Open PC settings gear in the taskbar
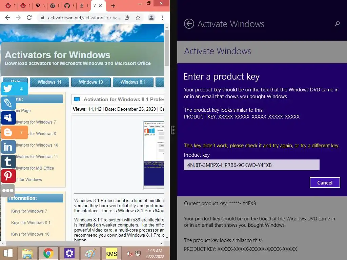 point(69,253)
